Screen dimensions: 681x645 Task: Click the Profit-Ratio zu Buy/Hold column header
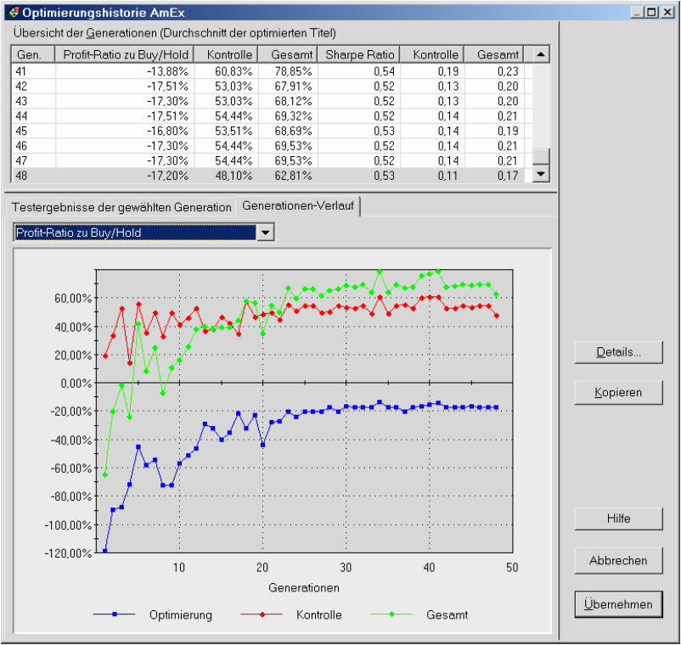click(x=125, y=54)
